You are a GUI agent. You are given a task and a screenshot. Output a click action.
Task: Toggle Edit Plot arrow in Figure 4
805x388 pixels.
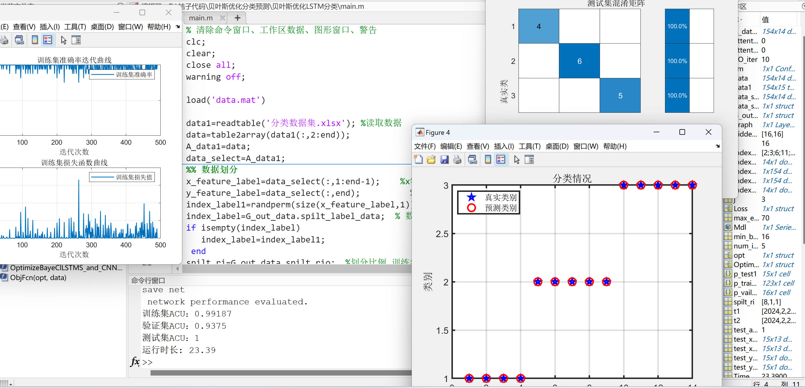(516, 159)
